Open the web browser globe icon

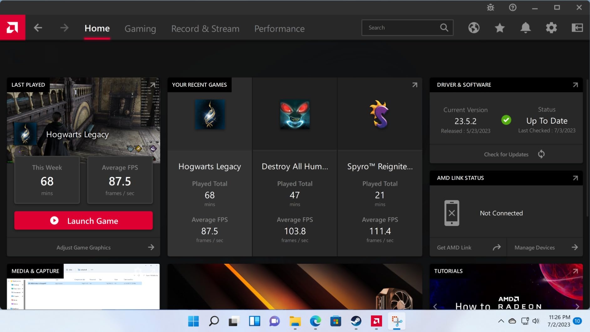(474, 28)
